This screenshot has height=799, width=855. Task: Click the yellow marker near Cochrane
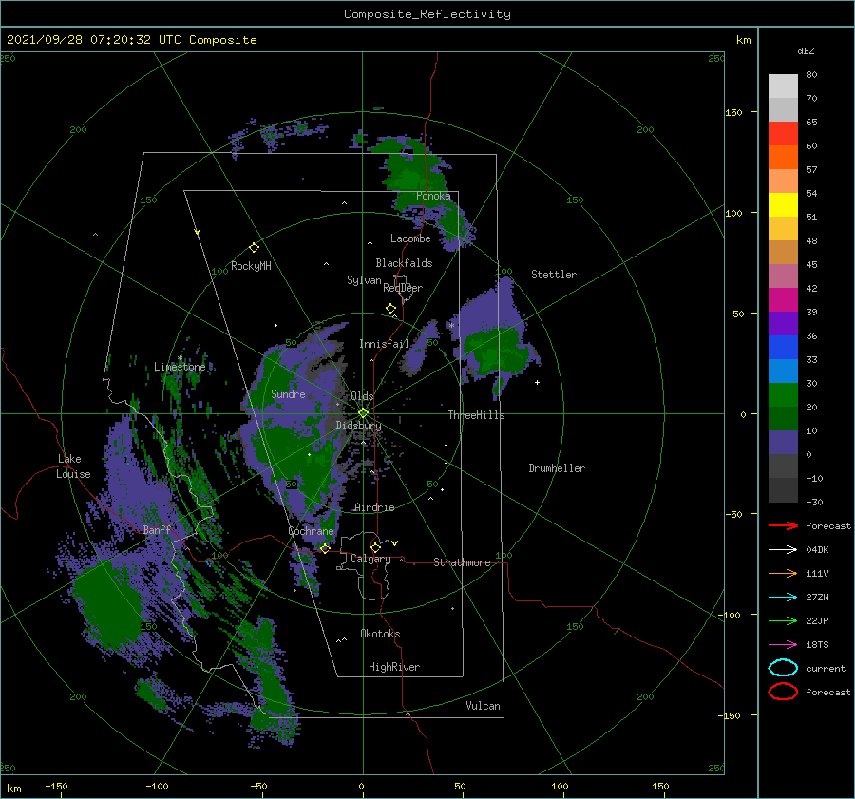click(x=325, y=548)
